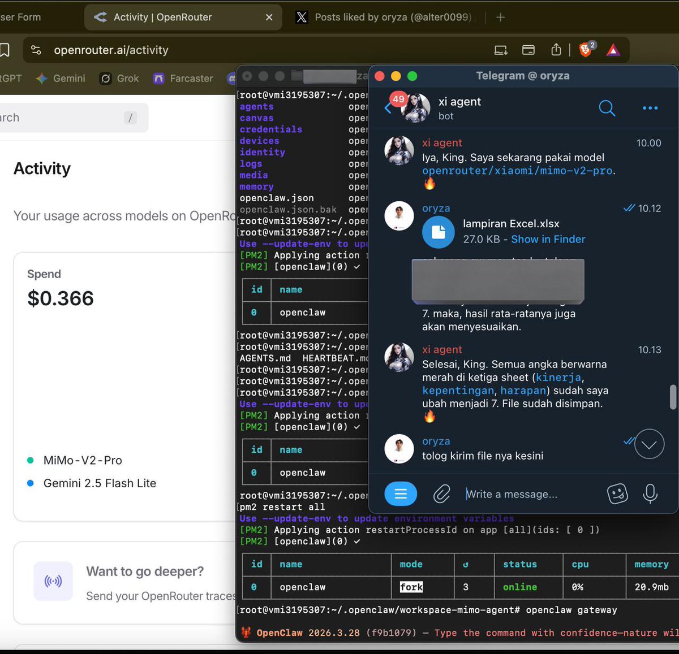Viewport: 679px width, 654px height.
Task: Close the Activity | OpenRouter tab
Action: click(269, 17)
